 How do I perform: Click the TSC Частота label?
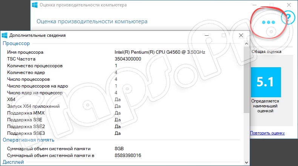point(21,59)
